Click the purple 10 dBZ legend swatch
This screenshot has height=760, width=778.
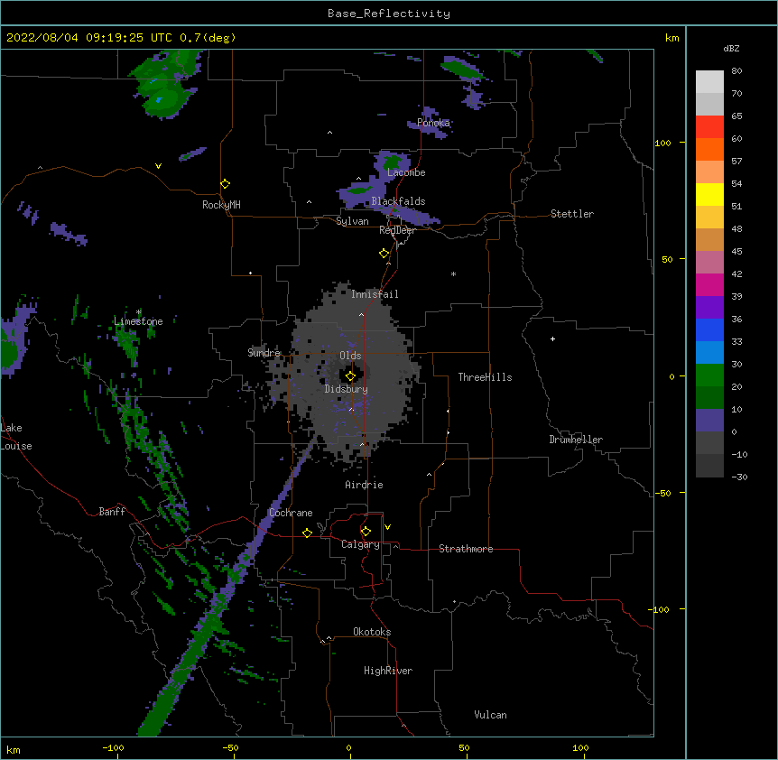pos(709,421)
